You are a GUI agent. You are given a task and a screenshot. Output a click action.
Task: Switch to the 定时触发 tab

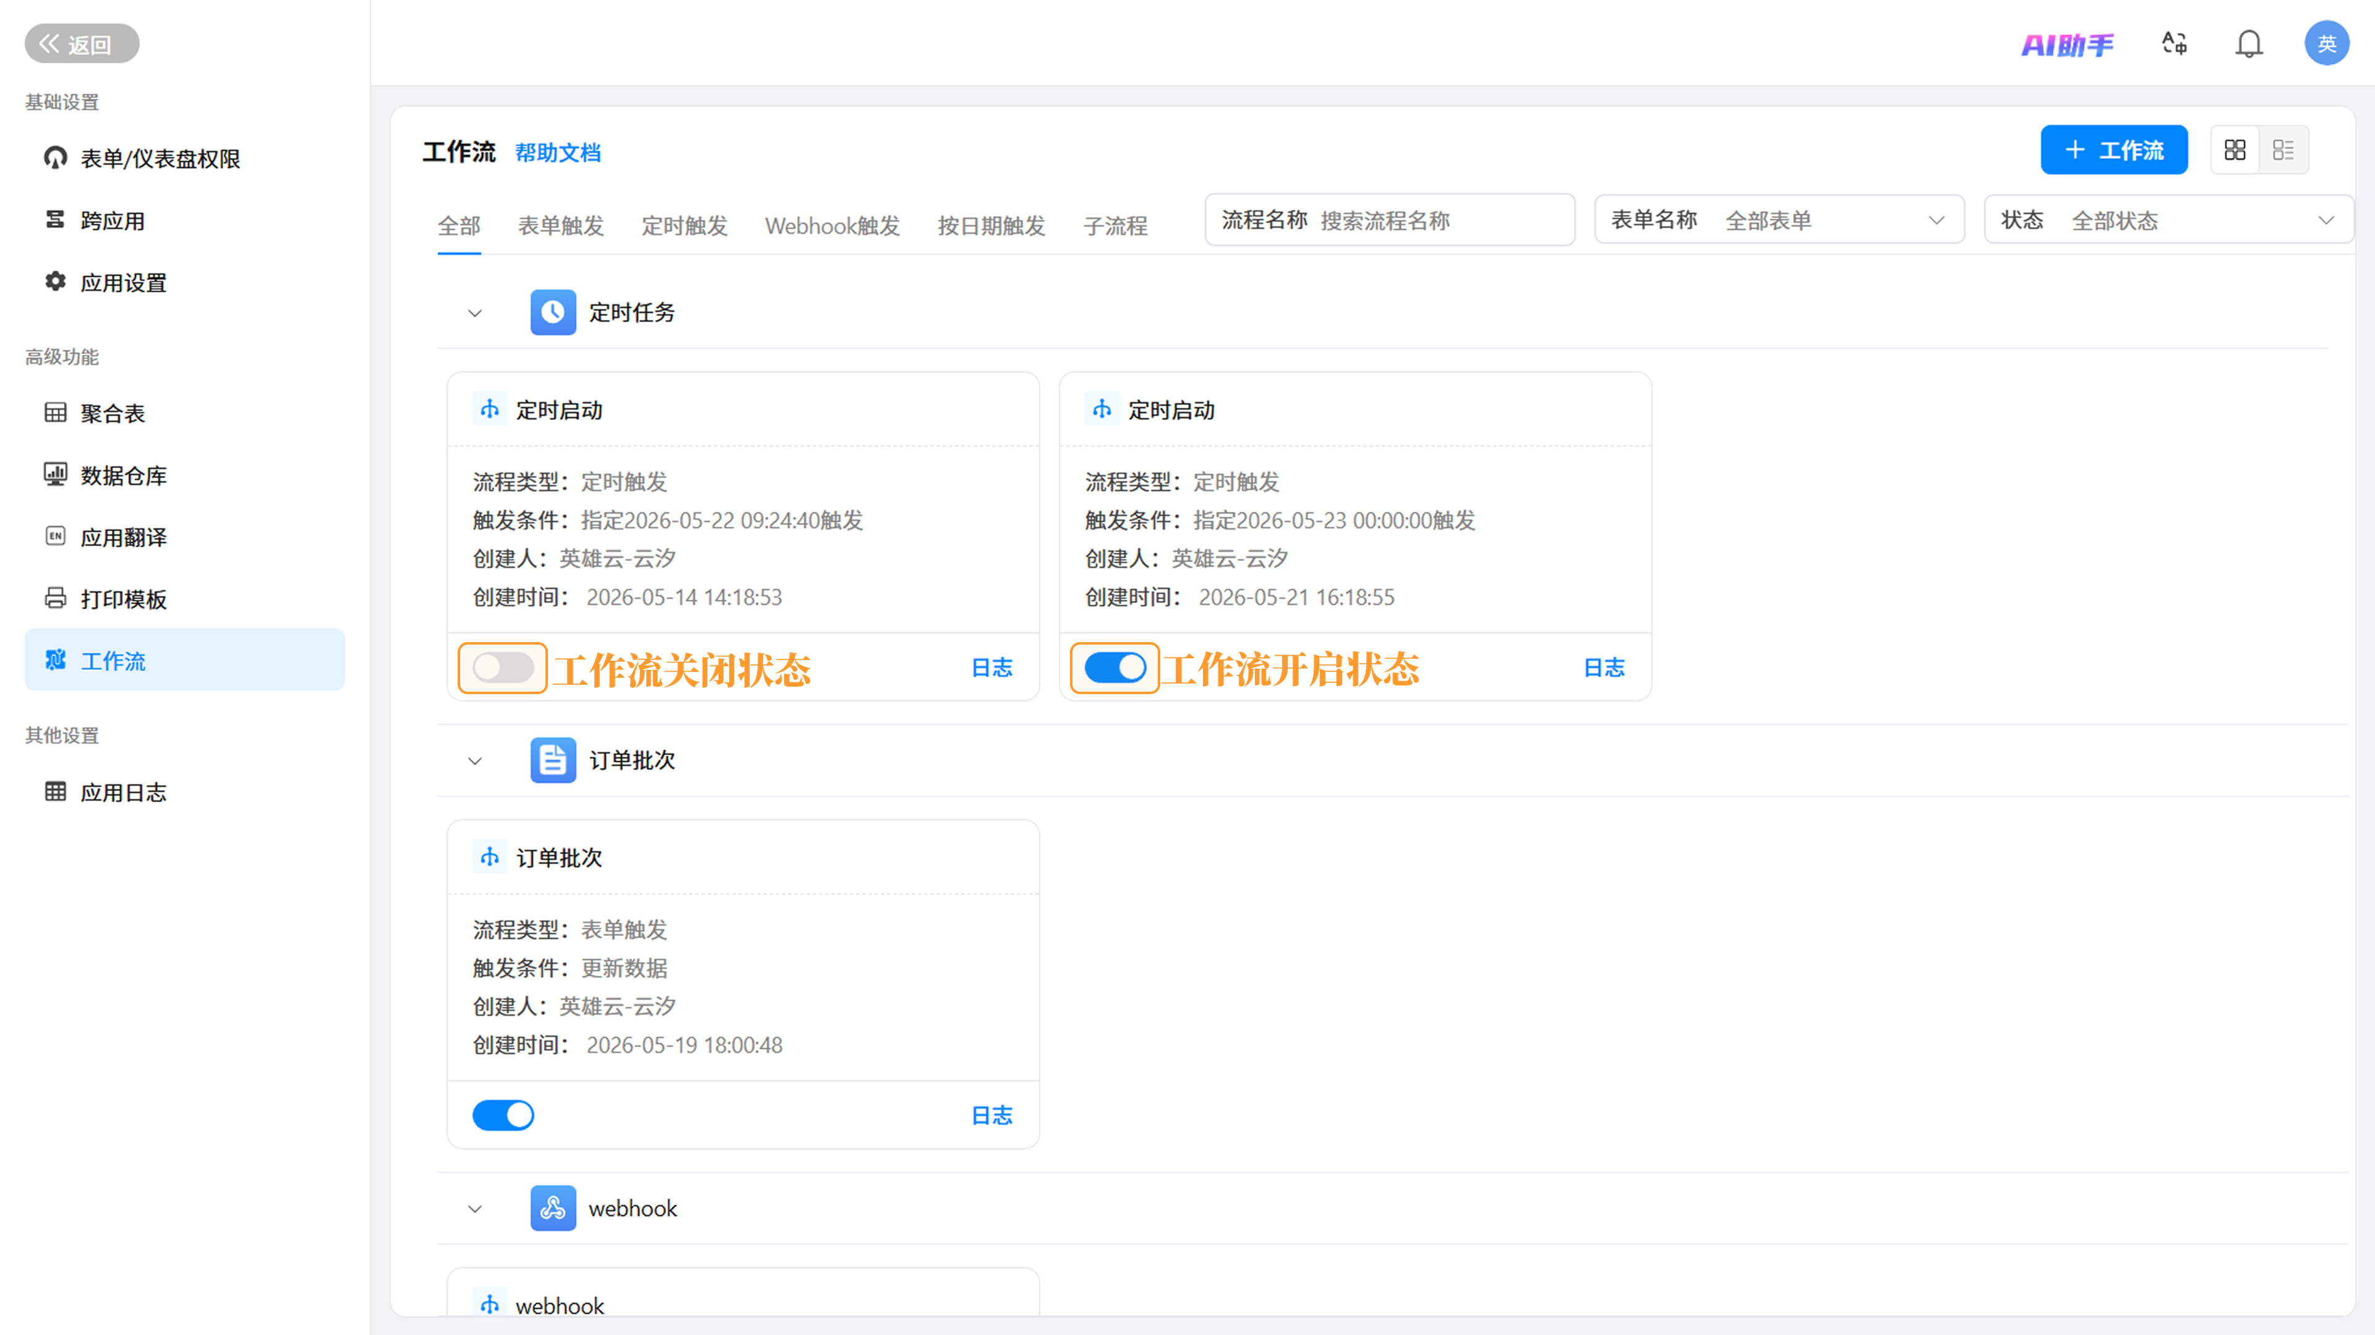tap(684, 225)
